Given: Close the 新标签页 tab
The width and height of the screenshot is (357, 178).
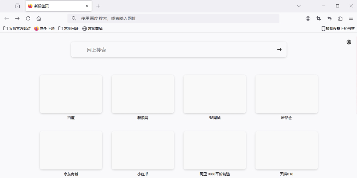Looking at the screenshot, I should point(87,6).
